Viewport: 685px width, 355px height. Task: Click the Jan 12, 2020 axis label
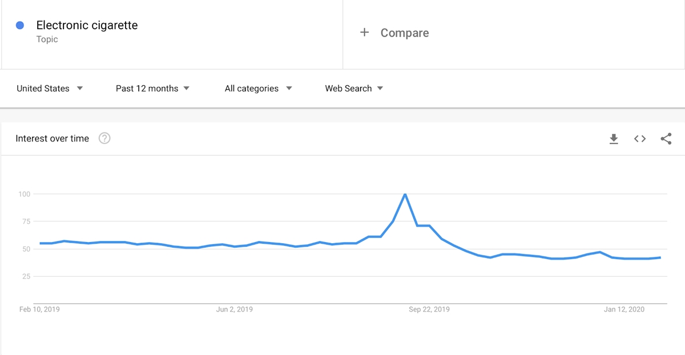pos(624,309)
